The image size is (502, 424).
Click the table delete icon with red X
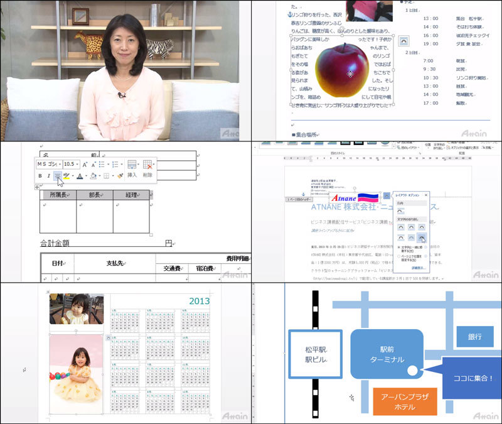click(147, 165)
